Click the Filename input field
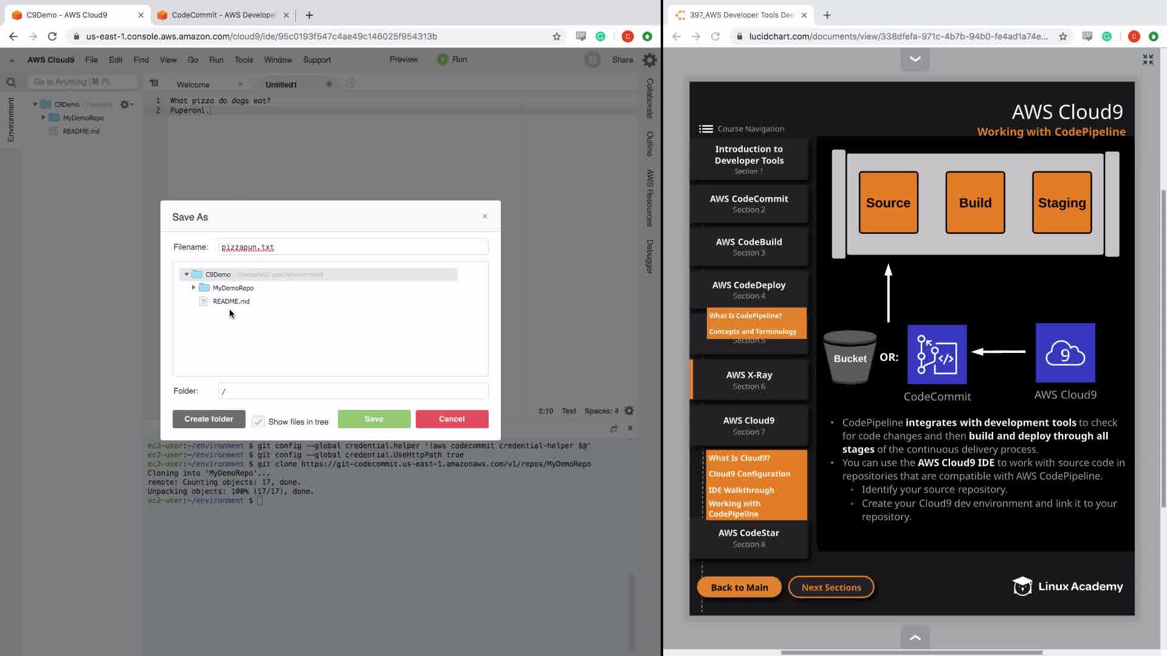 [353, 247]
